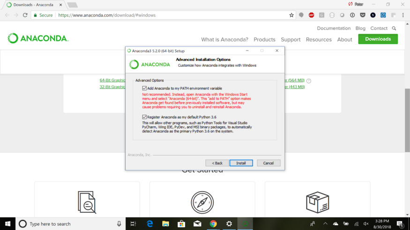Click the address bar URL
410x230 pixels.
click(x=107, y=15)
